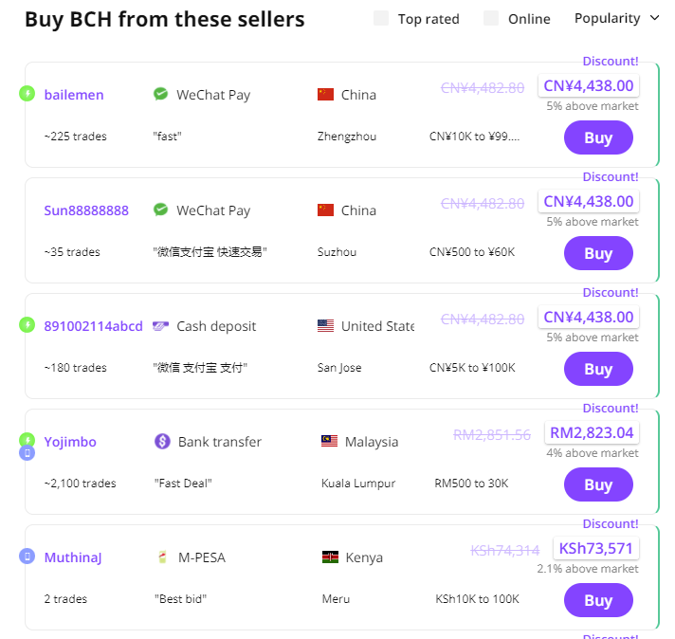Click the KSh73,571 discounted price box
Image resolution: width=675 pixels, height=639 pixels.
(x=595, y=548)
